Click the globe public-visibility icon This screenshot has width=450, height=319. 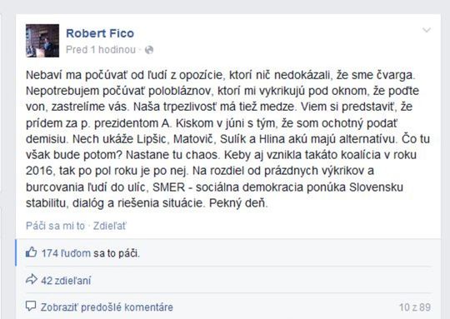pyautogui.click(x=149, y=50)
